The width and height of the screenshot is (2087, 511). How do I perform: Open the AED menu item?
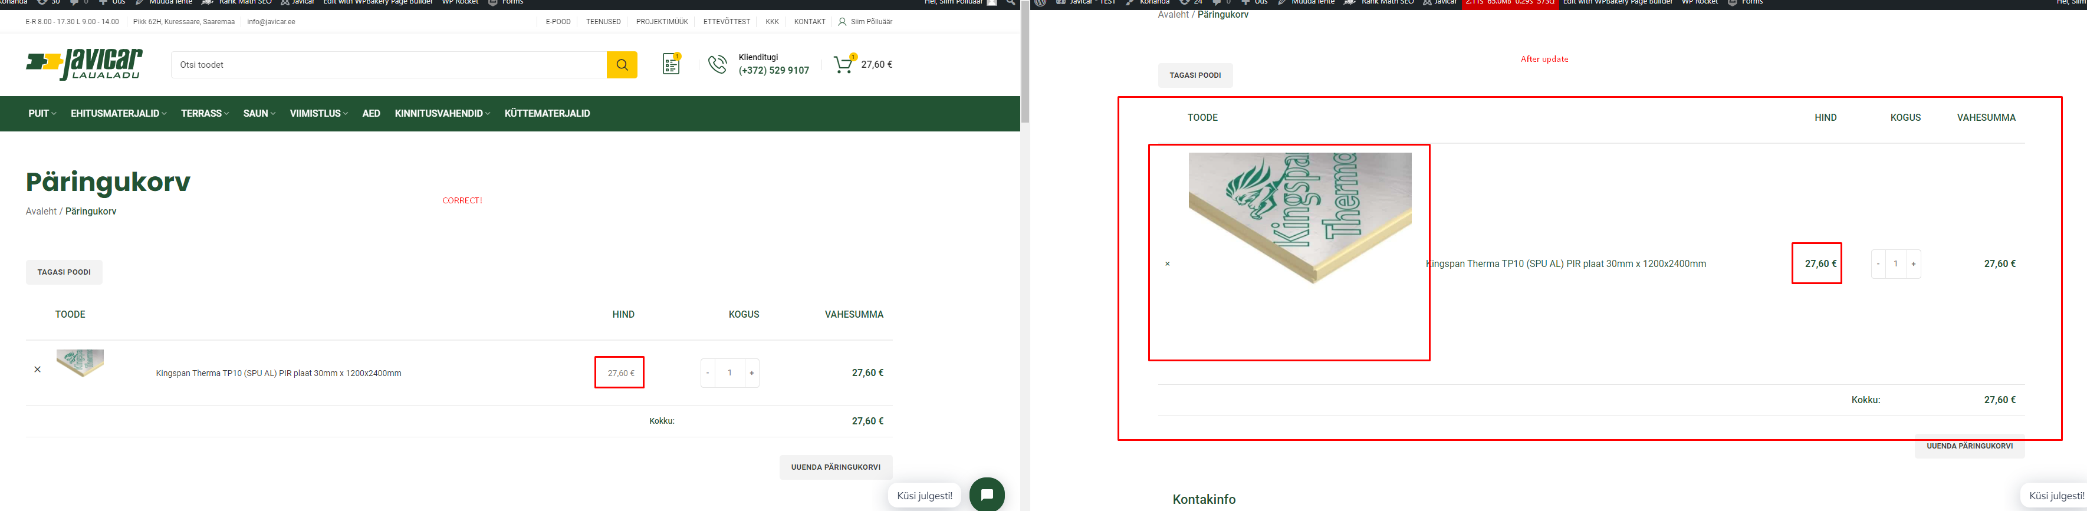(x=371, y=113)
